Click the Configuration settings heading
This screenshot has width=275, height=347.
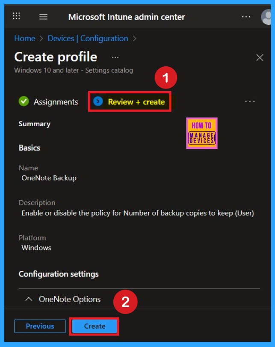[x=59, y=274]
